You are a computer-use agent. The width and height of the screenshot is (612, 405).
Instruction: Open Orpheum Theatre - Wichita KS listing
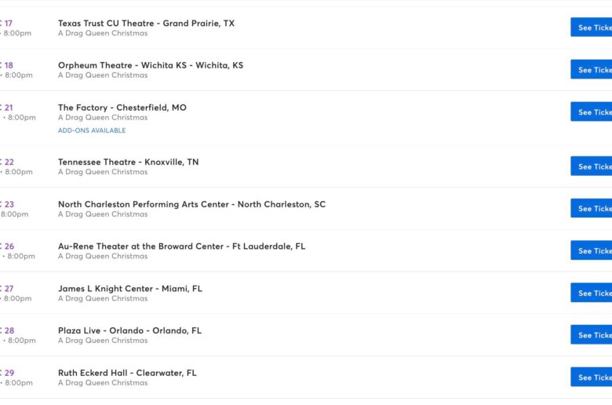pos(151,65)
